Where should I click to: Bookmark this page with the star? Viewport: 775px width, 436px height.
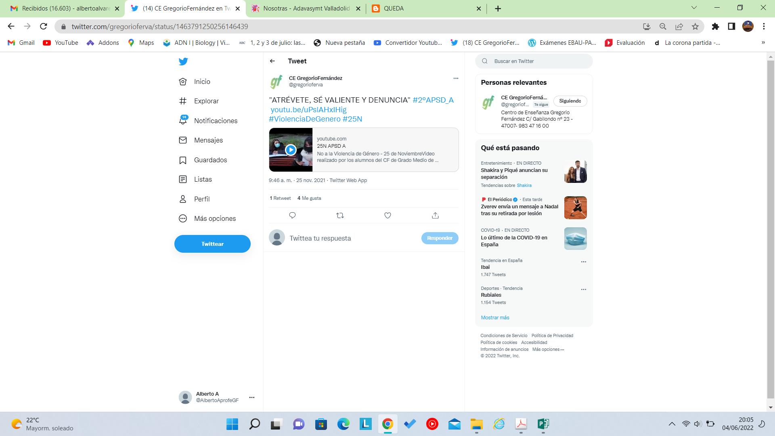coord(695,27)
